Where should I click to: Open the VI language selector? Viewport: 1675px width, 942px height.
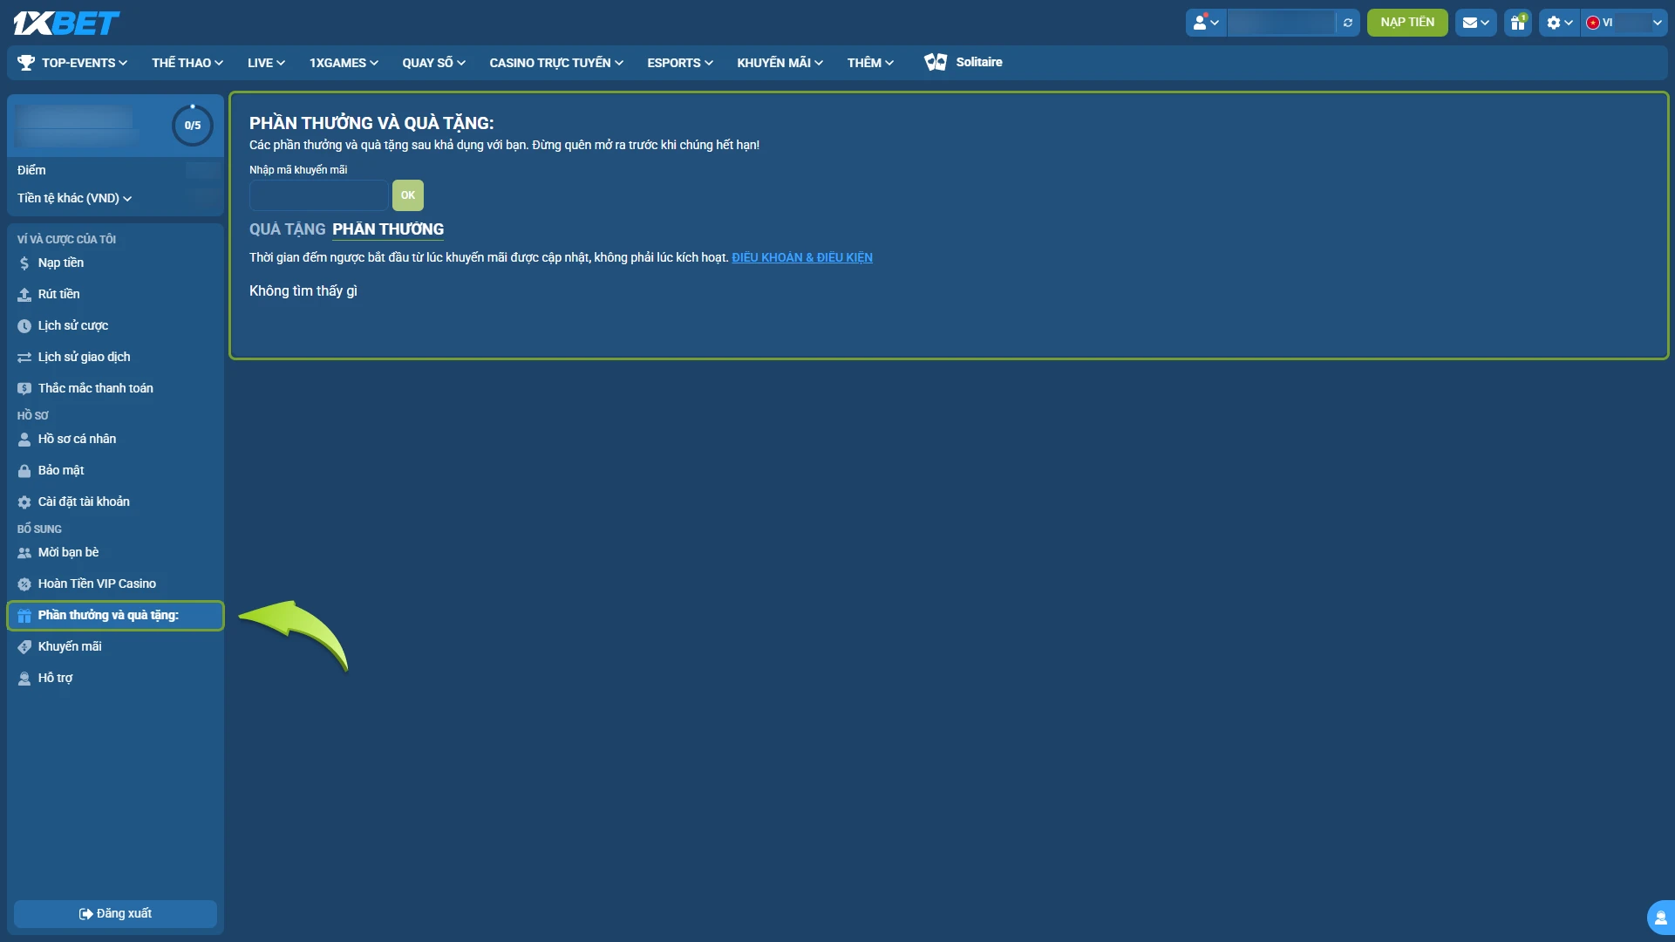[1624, 23]
